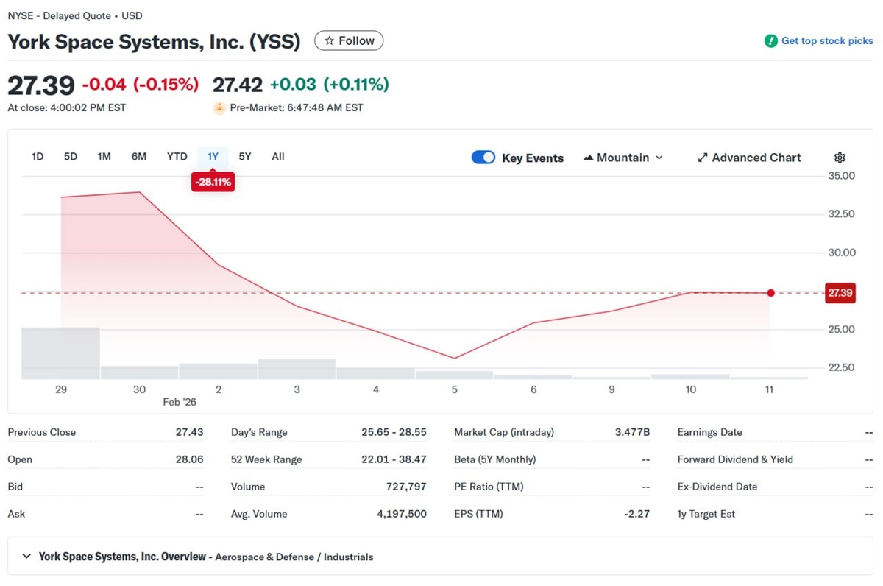
Task: Click the Mountain chart type icon
Action: pos(588,158)
